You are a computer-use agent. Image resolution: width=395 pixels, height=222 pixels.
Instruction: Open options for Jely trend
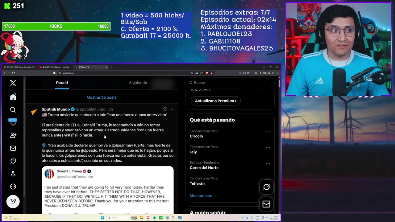click(268, 148)
